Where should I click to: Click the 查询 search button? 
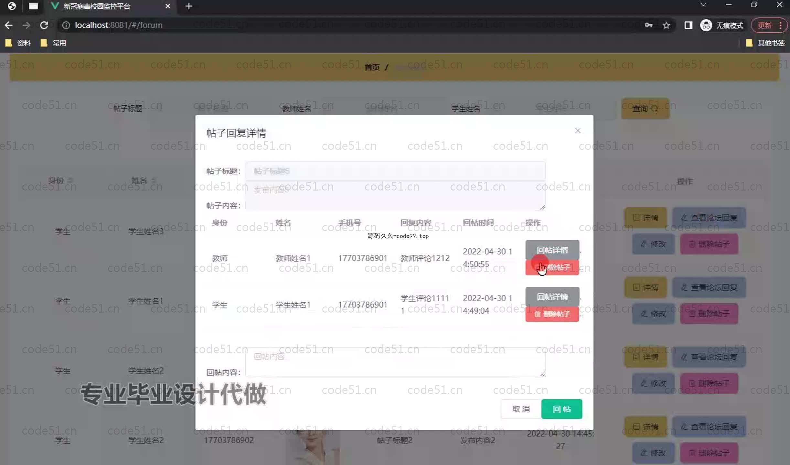click(x=645, y=108)
